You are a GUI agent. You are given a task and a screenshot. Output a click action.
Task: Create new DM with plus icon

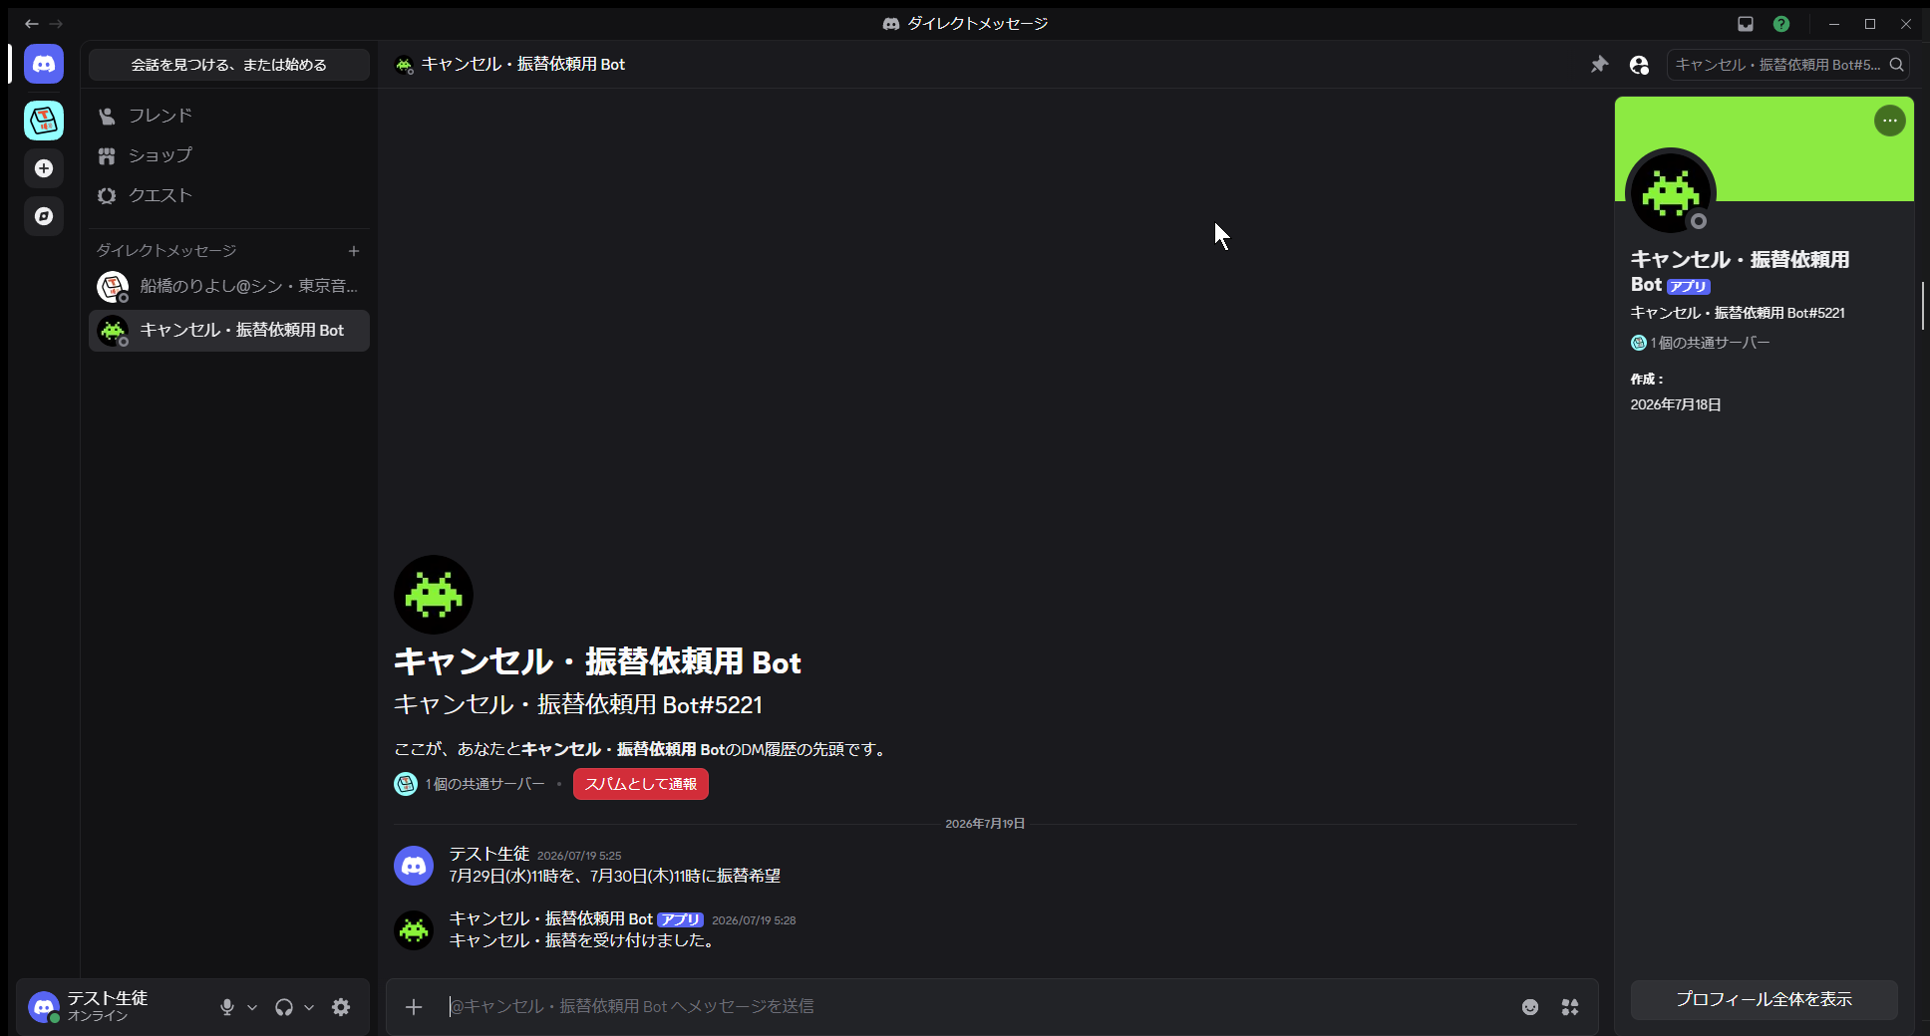(354, 251)
